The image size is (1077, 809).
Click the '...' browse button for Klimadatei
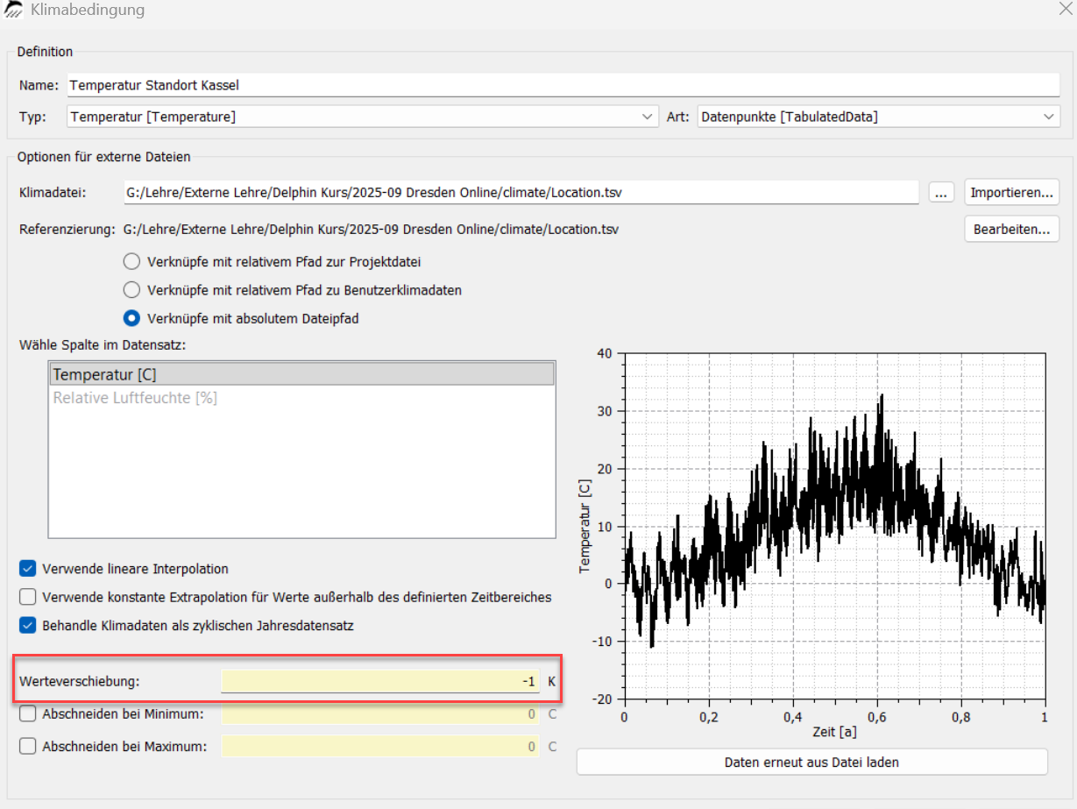coord(941,192)
